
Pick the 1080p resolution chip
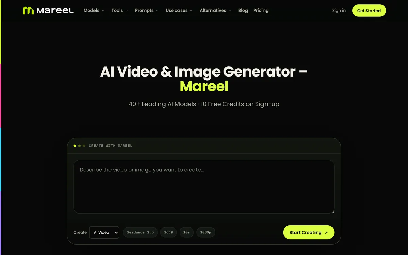tap(206, 233)
